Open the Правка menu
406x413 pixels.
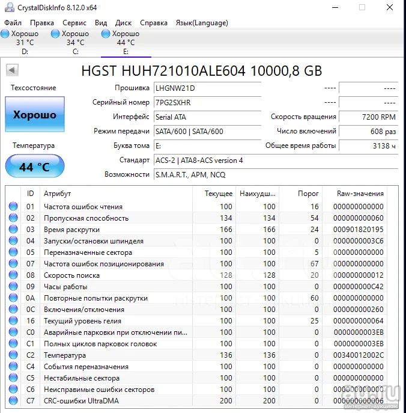point(42,23)
